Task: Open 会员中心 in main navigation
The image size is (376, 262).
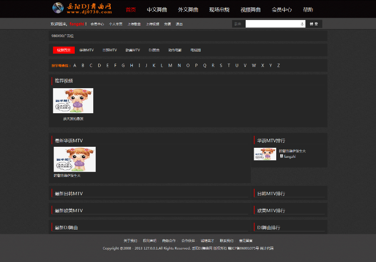Action: 282,10
